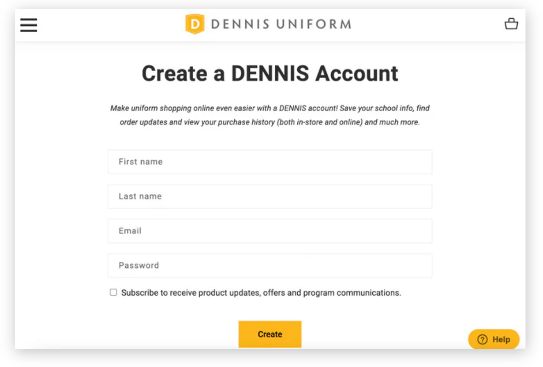Click the Last name placeholder text
Image resolution: width=543 pixels, height=367 pixels.
pyautogui.click(x=140, y=196)
